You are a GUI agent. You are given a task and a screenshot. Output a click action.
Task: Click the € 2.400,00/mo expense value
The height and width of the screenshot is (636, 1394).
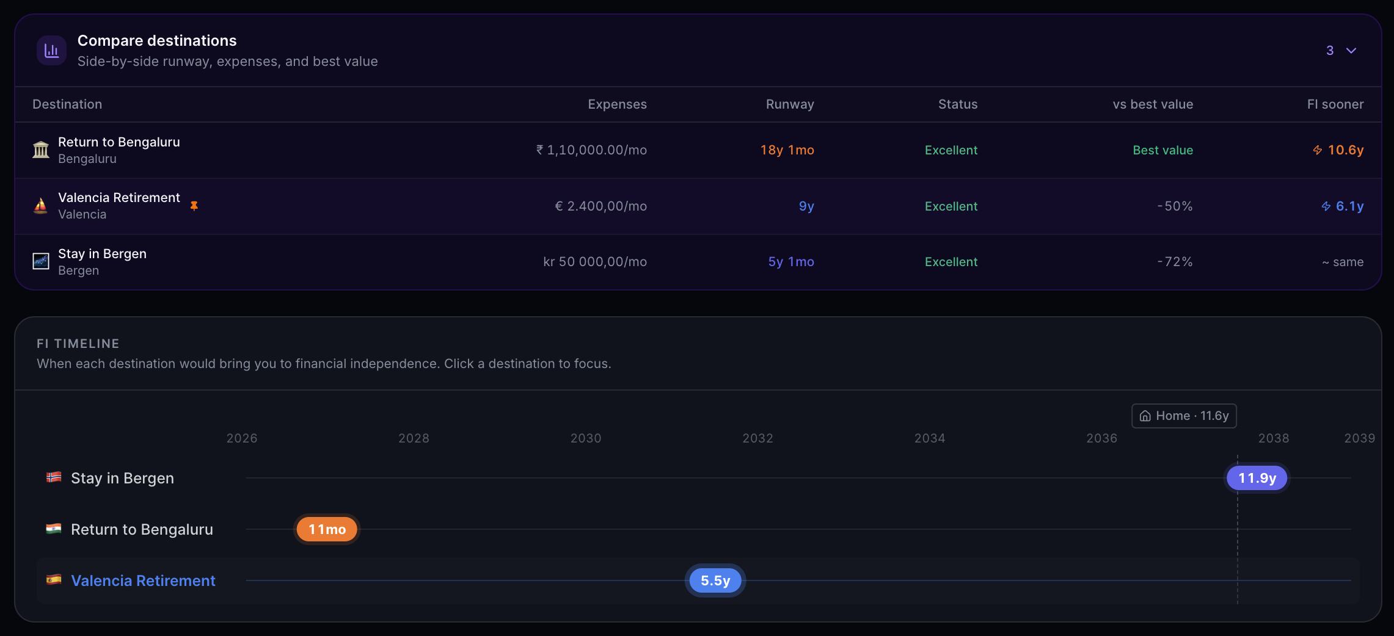point(600,206)
